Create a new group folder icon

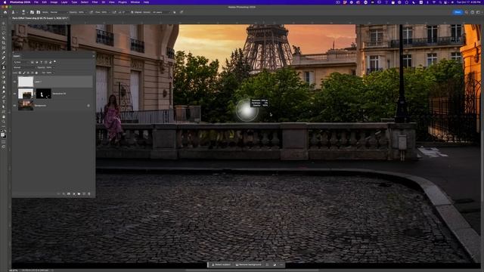pyautogui.click(x=79, y=193)
